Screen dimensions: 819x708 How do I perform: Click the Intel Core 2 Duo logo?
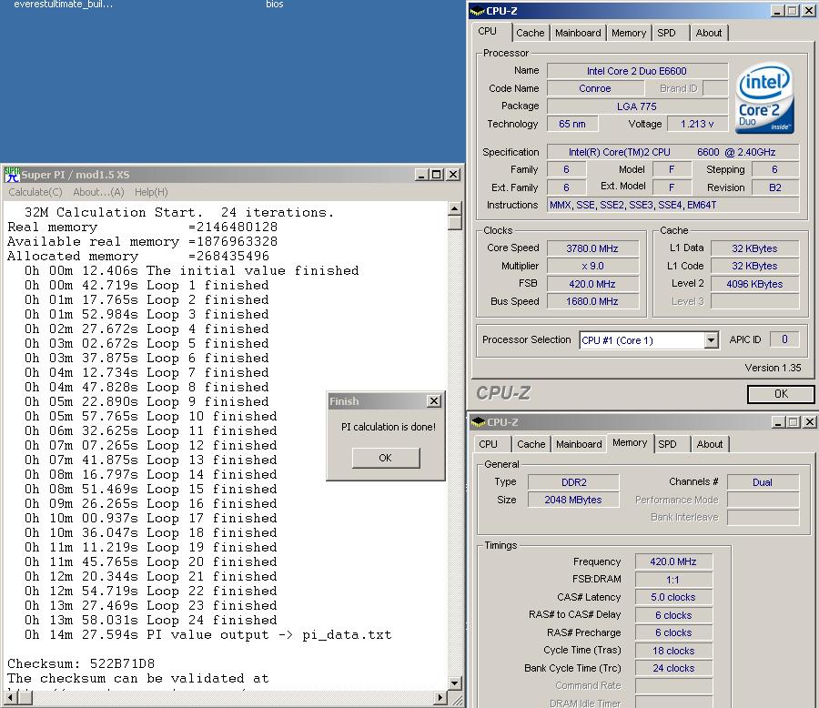764,98
